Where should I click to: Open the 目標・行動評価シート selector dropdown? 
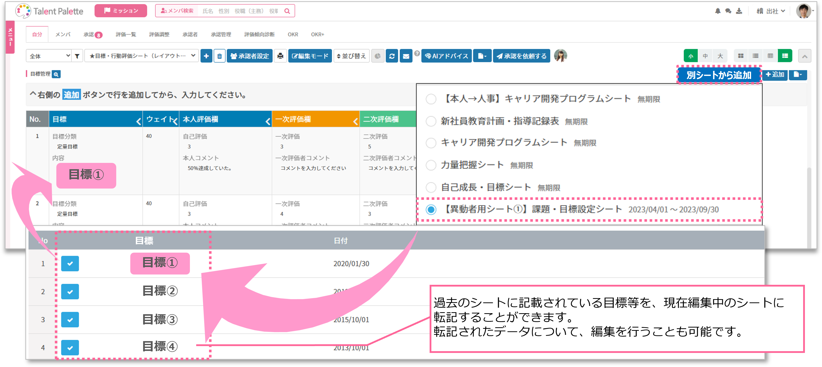pyautogui.click(x=141, y=56)
